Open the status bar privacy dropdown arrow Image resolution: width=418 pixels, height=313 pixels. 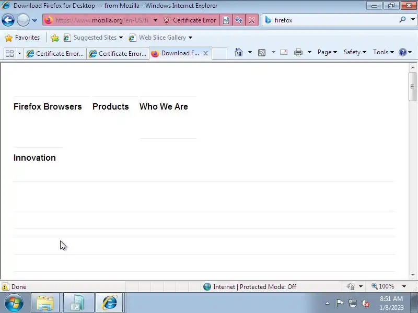tap(361, 286)
